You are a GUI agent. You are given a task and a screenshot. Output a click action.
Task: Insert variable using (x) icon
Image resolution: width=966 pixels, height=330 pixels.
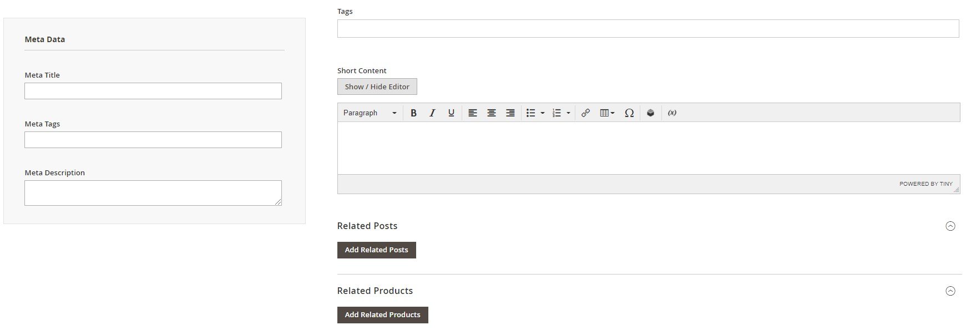pos(672,113)
